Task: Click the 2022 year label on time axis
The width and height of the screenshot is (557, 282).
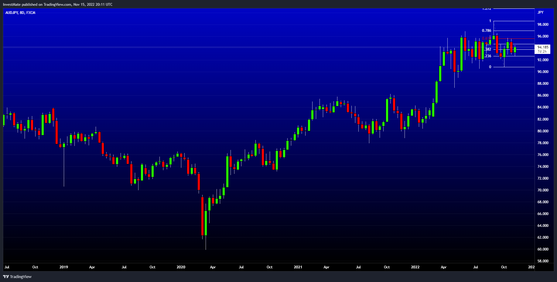Action: point(415,267)
